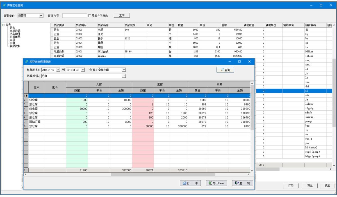Open goods picker via the ellipsis button

(x=123, y=76)
